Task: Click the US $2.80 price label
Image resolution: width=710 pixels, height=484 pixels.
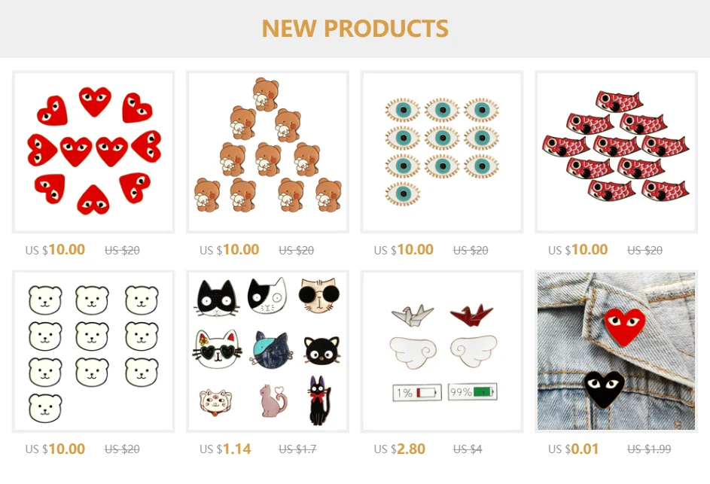Action: (399, 449)
